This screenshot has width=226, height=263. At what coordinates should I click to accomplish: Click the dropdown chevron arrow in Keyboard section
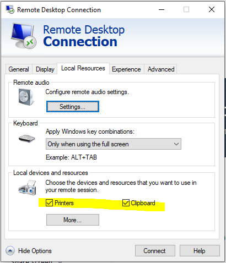point(176,144)
